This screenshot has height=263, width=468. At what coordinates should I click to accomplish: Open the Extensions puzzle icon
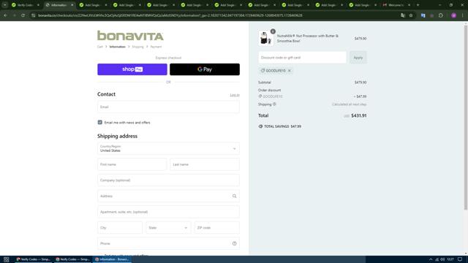[441, 15]
